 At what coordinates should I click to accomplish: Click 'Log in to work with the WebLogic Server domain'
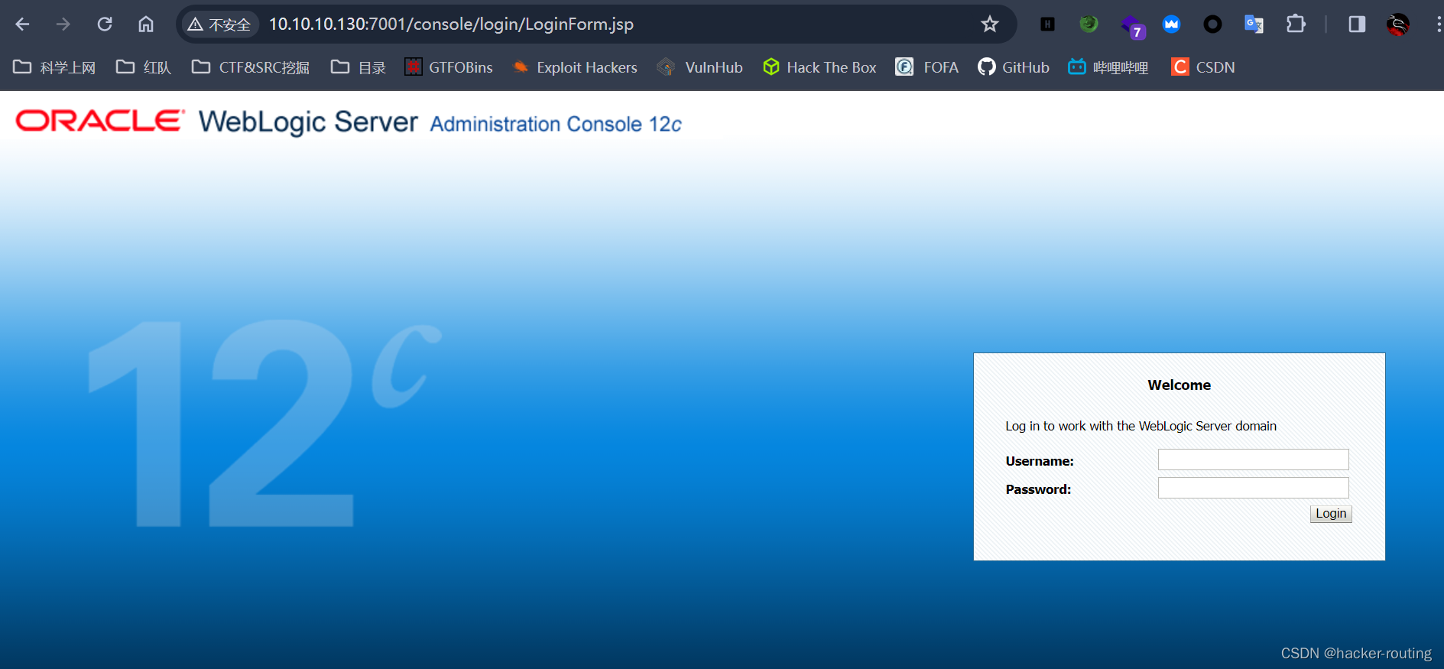pos(1141,427)
